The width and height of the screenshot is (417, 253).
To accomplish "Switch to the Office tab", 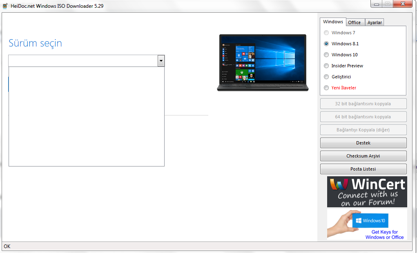I will tap(354, 22).
